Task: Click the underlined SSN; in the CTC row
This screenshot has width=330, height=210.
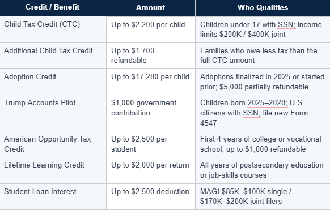Action: point(287,25)
